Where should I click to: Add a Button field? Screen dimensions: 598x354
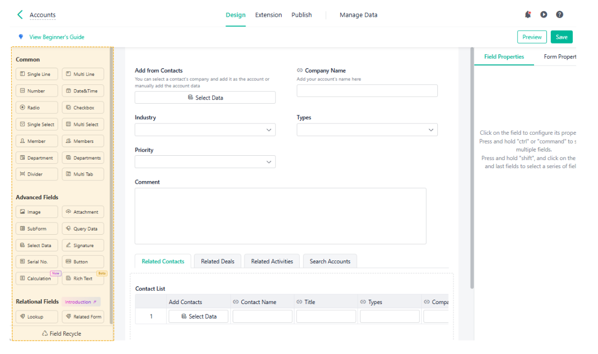pos(83,262)
